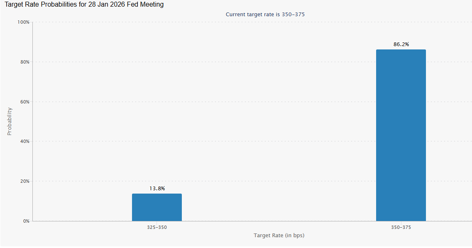The image size is (472, 248).
Task: Click the chart title about 28 Jan 2026 meeting
Action: pos(84,5)
